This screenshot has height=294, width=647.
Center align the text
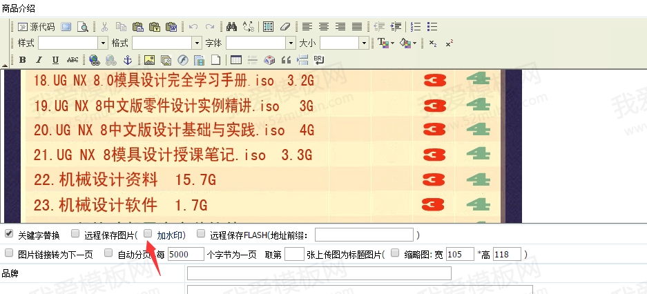point(323,27)
